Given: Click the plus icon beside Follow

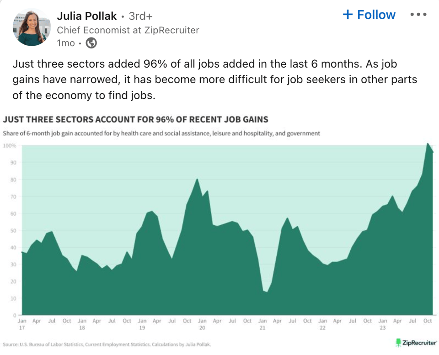Looking at the screenshot, I should pos(348,15).
